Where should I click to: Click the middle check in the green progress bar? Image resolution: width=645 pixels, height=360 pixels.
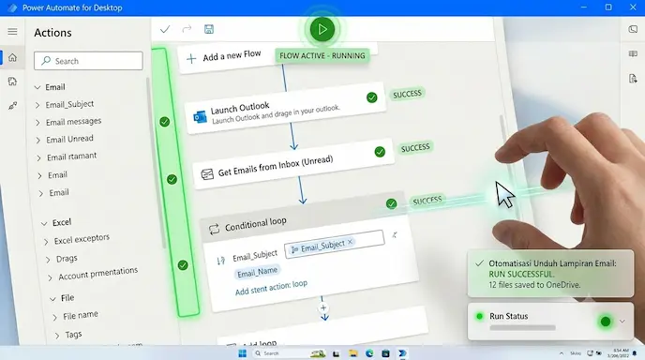click(172, 179)
